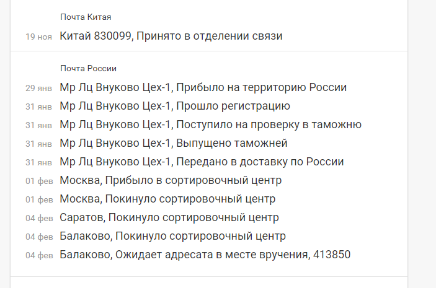436x288 pixels.
Task: Click the 04 фев date beside Саратов
Action: (39, 218)
